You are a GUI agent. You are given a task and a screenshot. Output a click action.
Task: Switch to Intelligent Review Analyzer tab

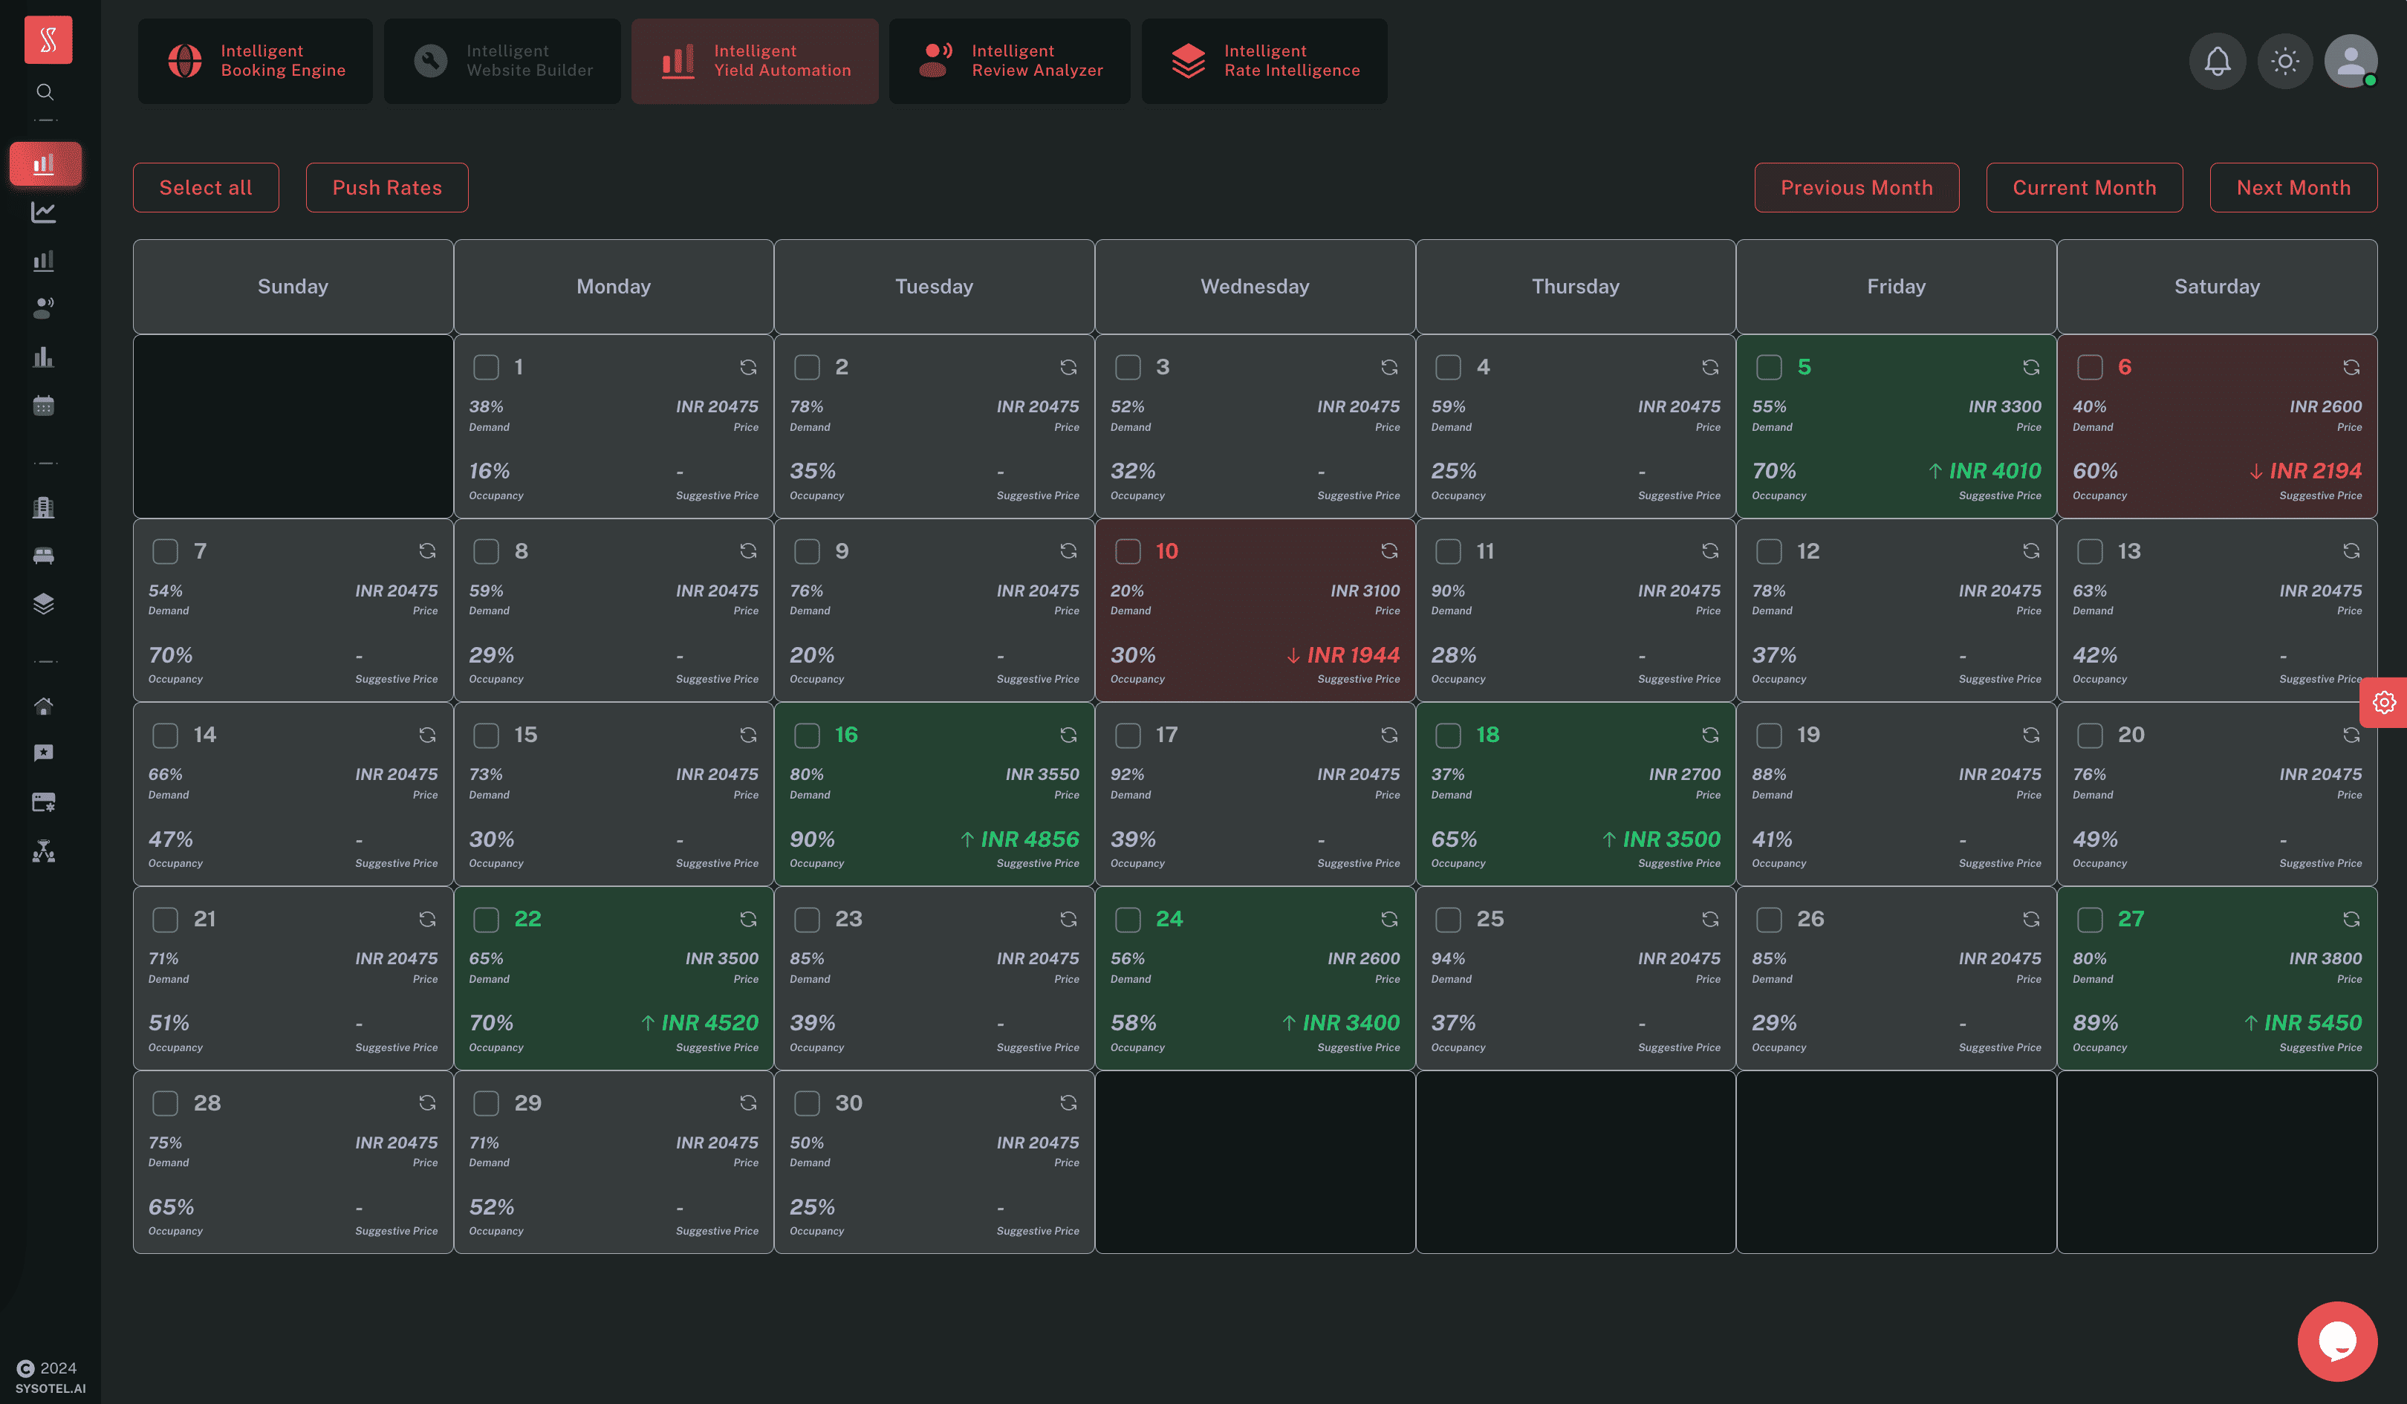(1010, 61)
